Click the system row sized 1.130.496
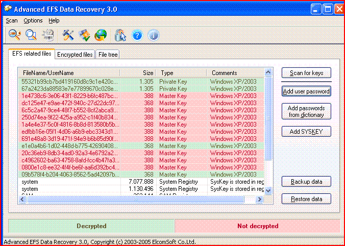 (x=141, y=189)
